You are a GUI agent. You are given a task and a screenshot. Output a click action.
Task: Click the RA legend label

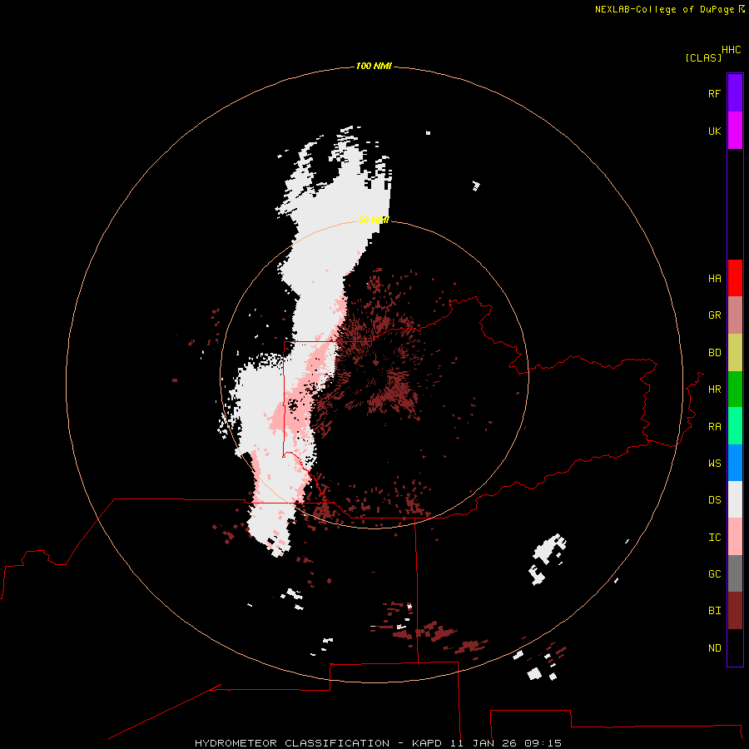(714, 427)
